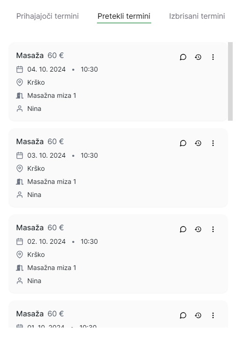Screen dimensions: 243x343
Task: Select the Pretekli termini tab
Action: click(x=124, y=16)
